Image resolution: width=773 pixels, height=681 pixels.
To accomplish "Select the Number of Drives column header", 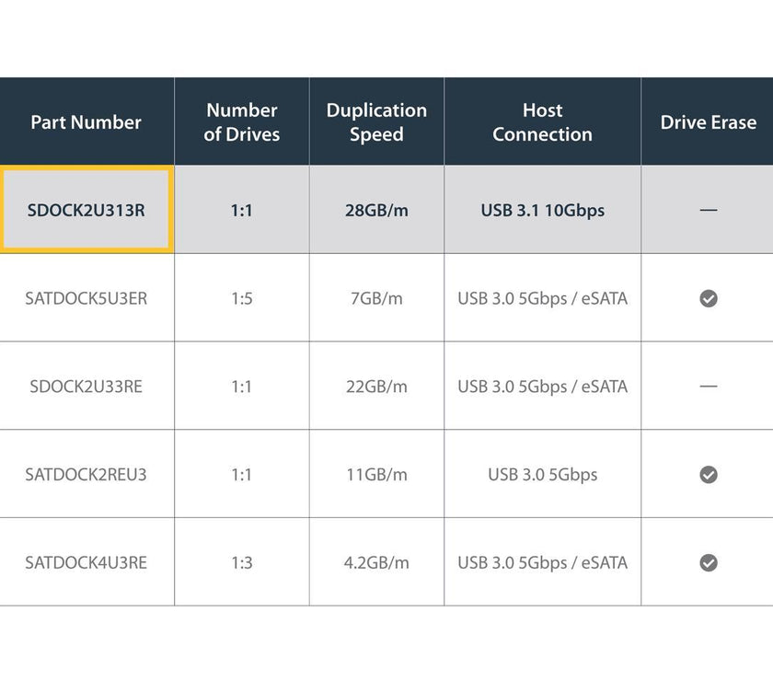I will pos(241,122).
